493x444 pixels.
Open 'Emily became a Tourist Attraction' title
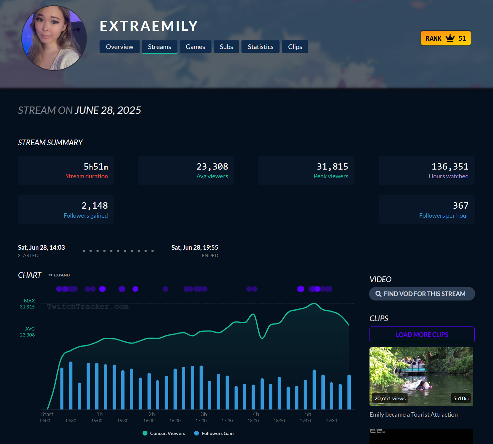point(414,415)
